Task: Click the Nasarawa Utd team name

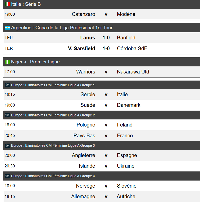Action: (x=133, y=72)
